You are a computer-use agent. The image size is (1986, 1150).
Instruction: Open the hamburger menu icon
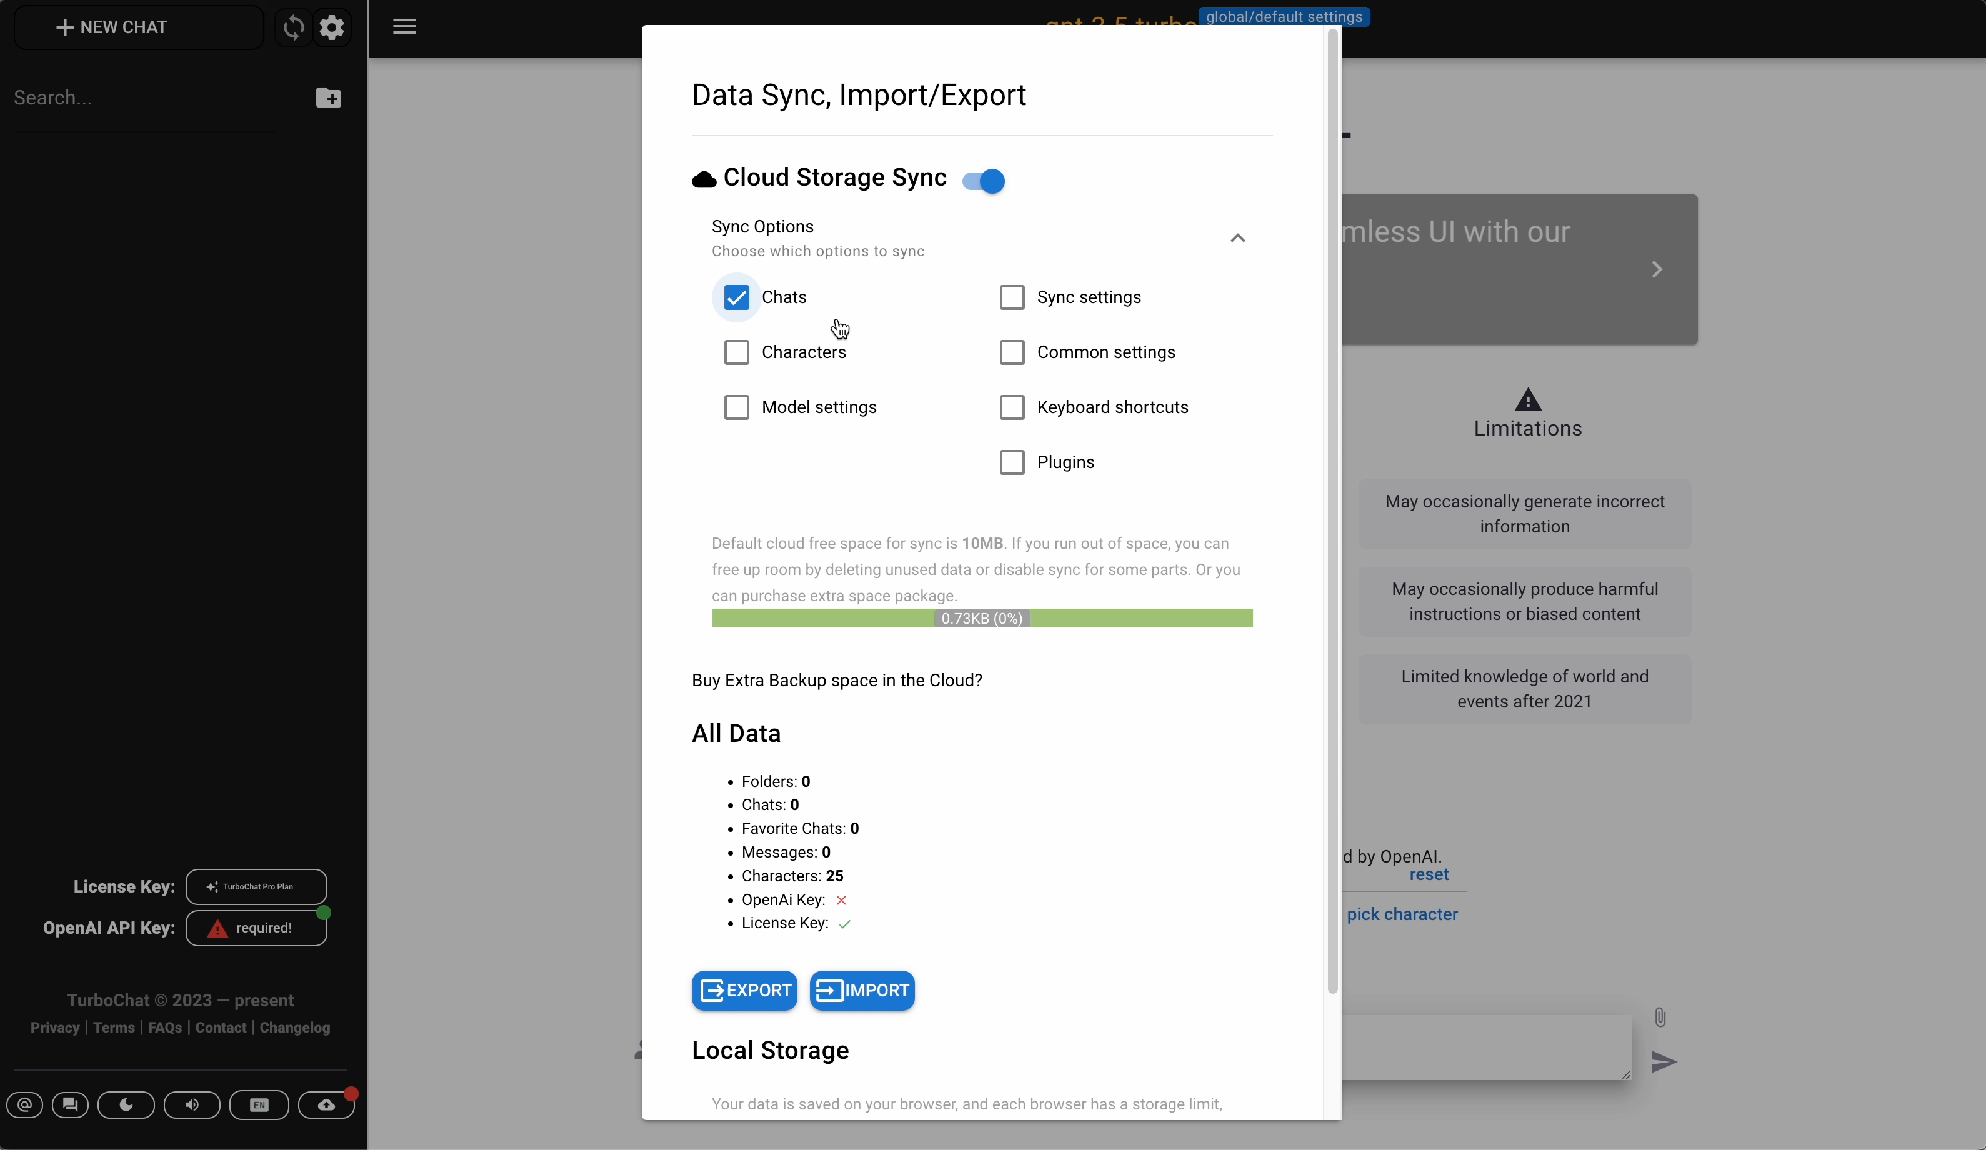coord(404,27)
